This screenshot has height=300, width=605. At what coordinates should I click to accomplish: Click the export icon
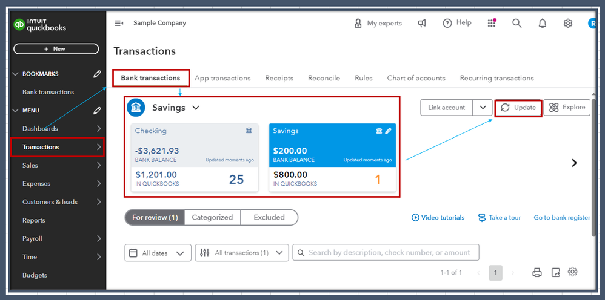(556, 273)
